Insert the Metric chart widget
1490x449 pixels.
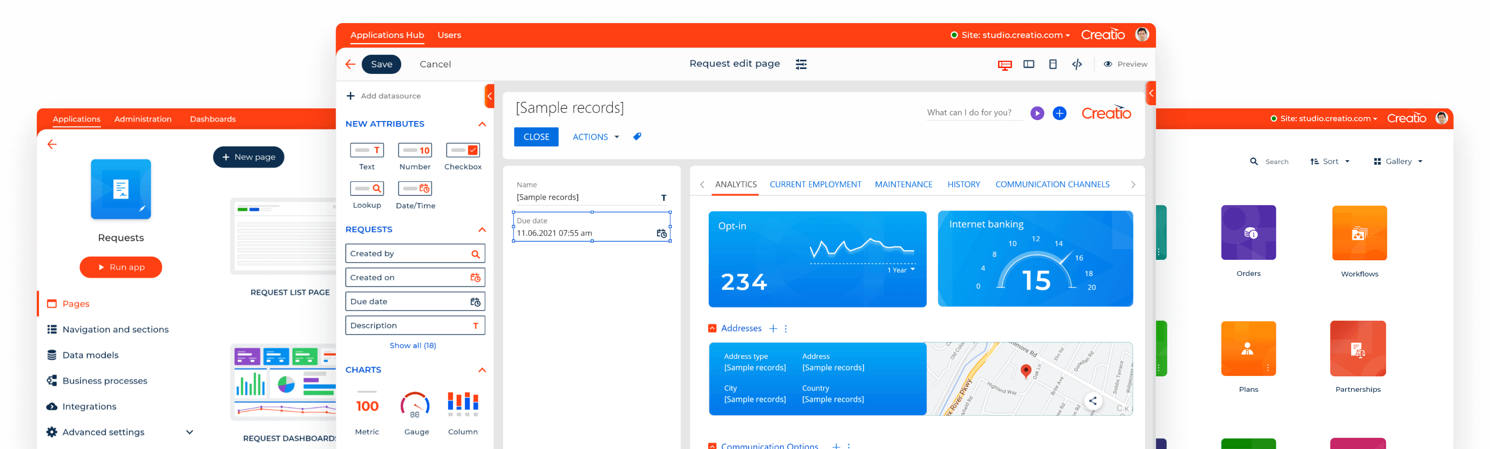[367, 413]
